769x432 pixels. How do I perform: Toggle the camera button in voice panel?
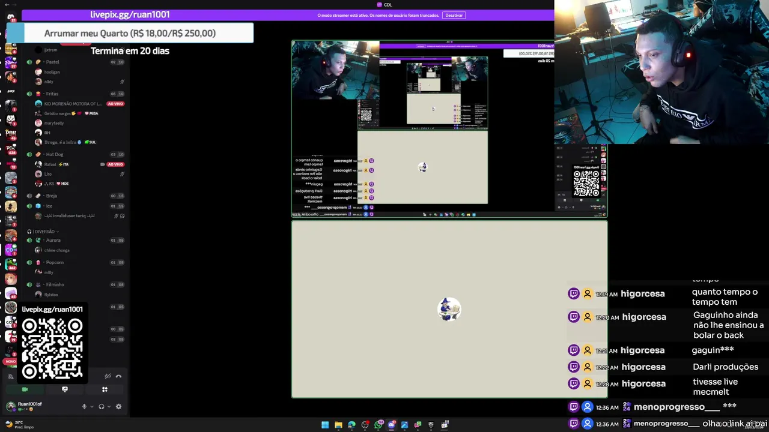pyautogui.click(x=25, y=389)
